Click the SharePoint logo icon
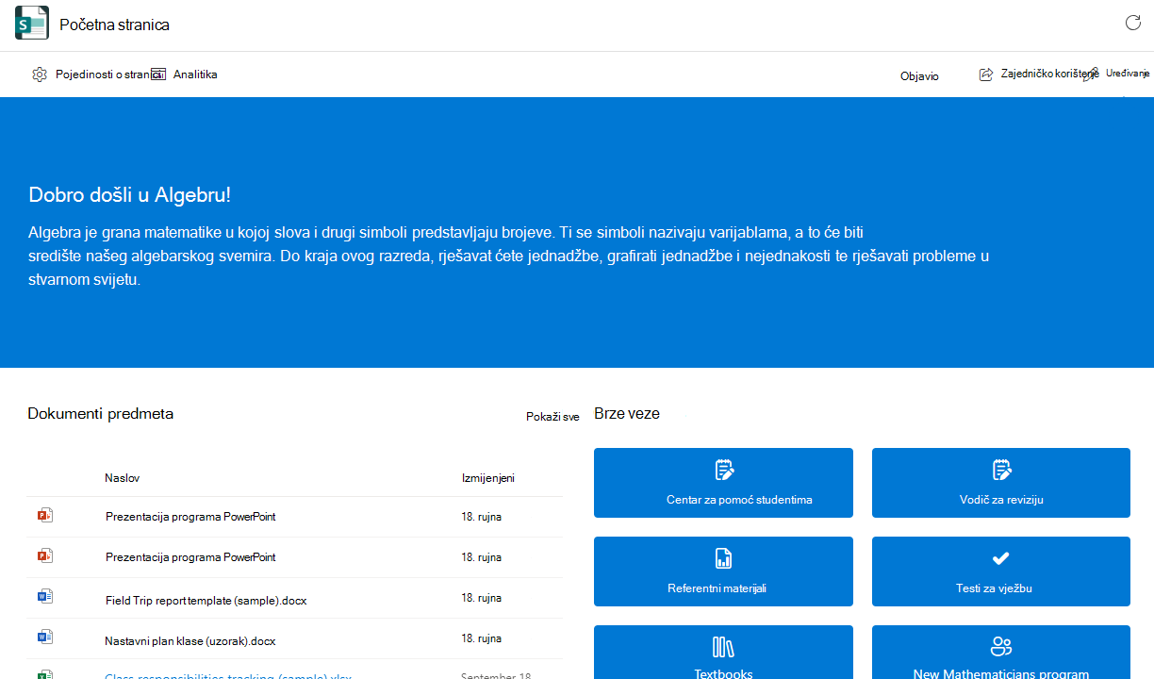The height and width of the screenshot is (679, 1154). 31,24
